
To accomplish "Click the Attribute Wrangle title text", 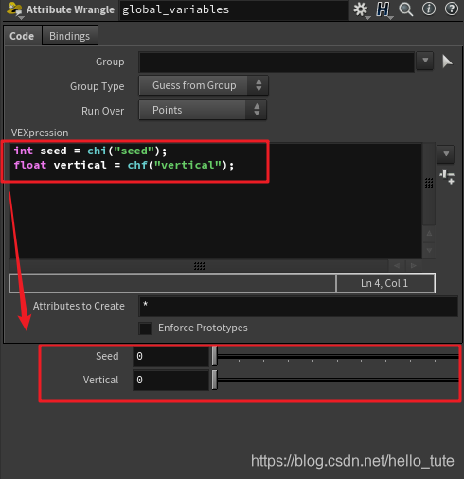I will [x=70, y=9].
